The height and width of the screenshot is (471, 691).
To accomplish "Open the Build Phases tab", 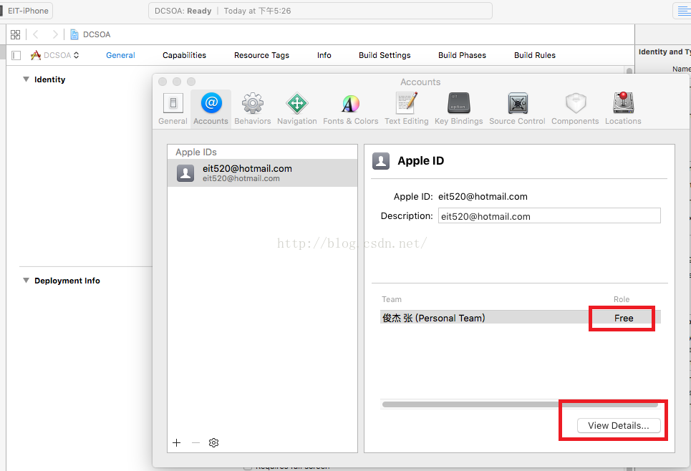I will 462,55.
